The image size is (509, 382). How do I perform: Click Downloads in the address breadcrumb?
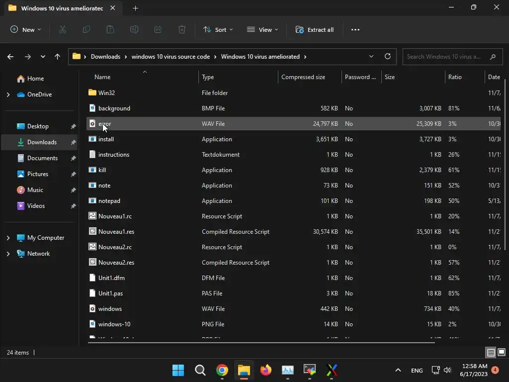[105, 57]
